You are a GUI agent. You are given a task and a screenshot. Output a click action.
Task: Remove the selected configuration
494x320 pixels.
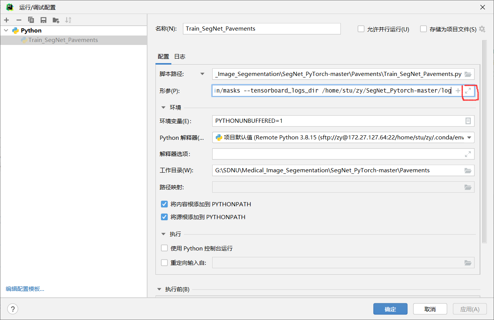pos(19,20)
